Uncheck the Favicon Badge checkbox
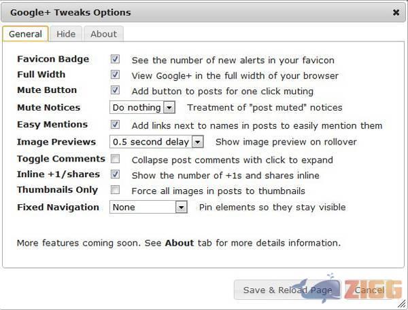This screenshot has height=310, width=408. 116,60
